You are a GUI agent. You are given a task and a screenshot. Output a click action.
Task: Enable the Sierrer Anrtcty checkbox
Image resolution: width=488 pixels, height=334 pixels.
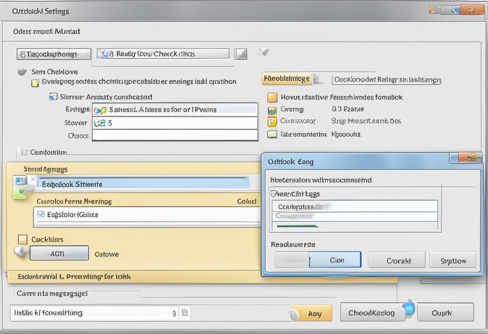(x=53, y=97)
